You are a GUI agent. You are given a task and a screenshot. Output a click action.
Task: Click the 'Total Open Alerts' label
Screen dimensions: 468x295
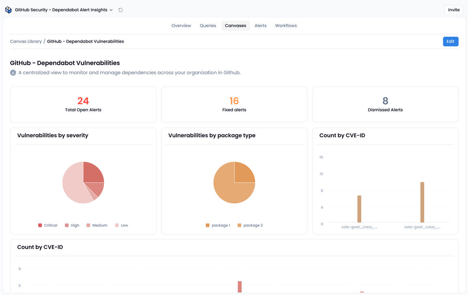point(83,110)
